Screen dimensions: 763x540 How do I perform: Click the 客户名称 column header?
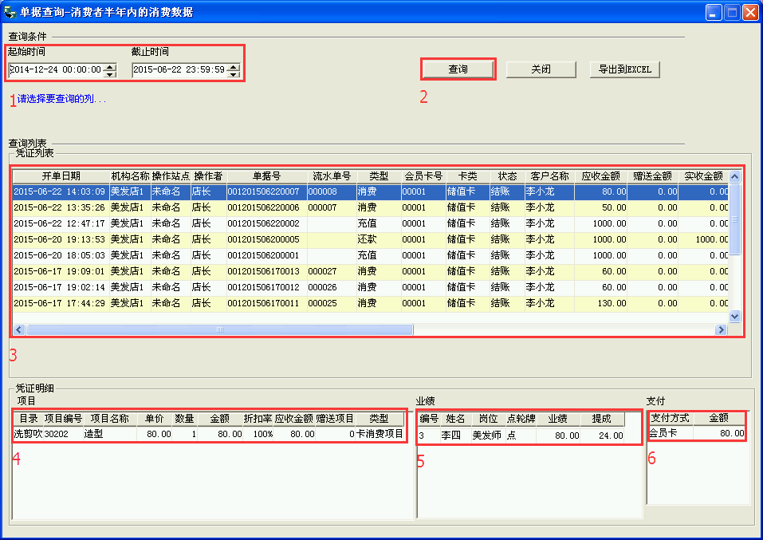coord(549,176)
